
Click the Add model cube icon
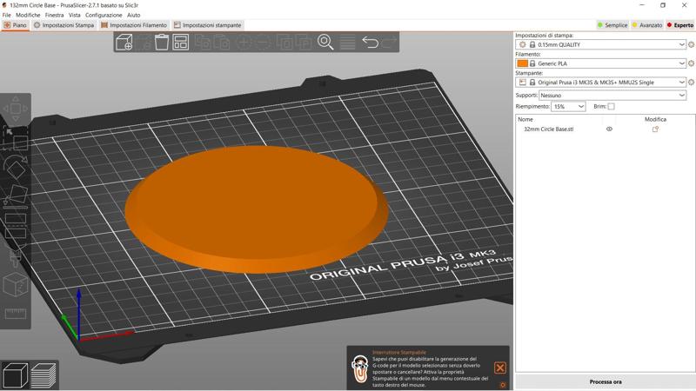pos(124,43)
